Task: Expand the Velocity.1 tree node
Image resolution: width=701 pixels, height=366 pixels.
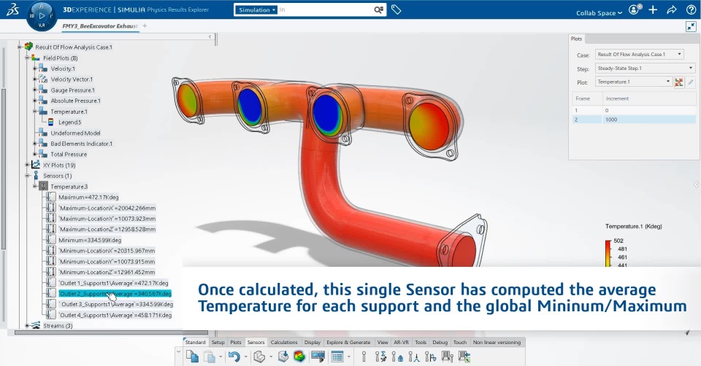Action: click(x=35, y=69)
